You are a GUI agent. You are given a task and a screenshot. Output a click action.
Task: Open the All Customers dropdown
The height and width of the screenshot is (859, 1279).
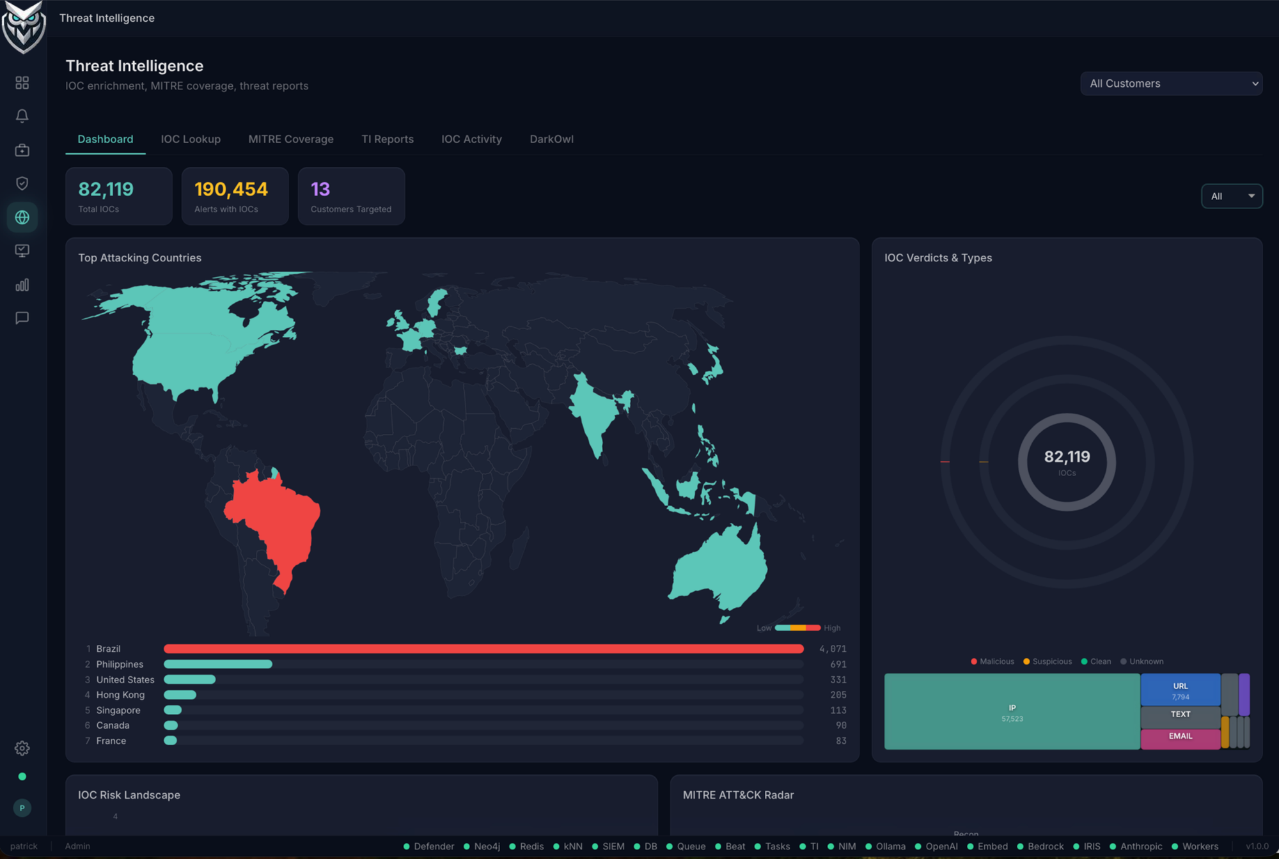[x=1171, y=84]
